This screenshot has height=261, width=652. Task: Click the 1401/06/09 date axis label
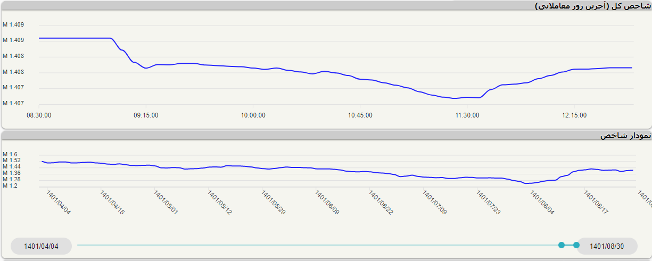tap(327, 203)
